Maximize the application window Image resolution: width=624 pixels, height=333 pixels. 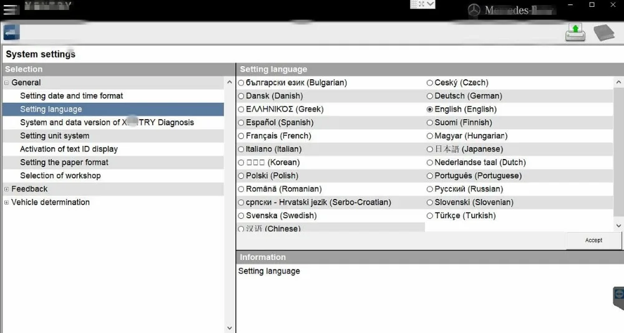point(592,5)
